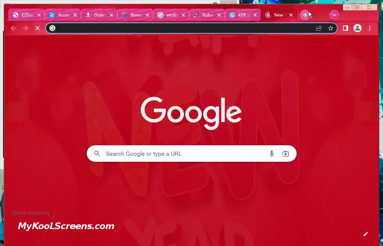Search by image with camera icon
Viewport: 383px width, 246px height.
coord(285,154)
